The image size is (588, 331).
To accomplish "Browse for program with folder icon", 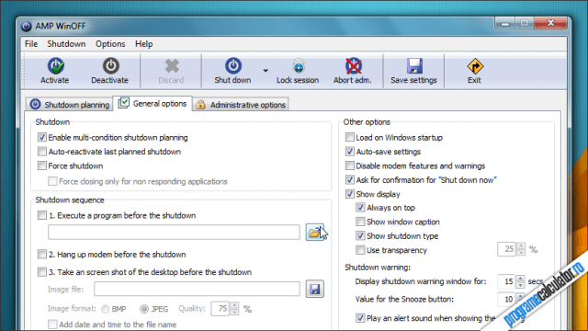I will click(x=314, y=233).
